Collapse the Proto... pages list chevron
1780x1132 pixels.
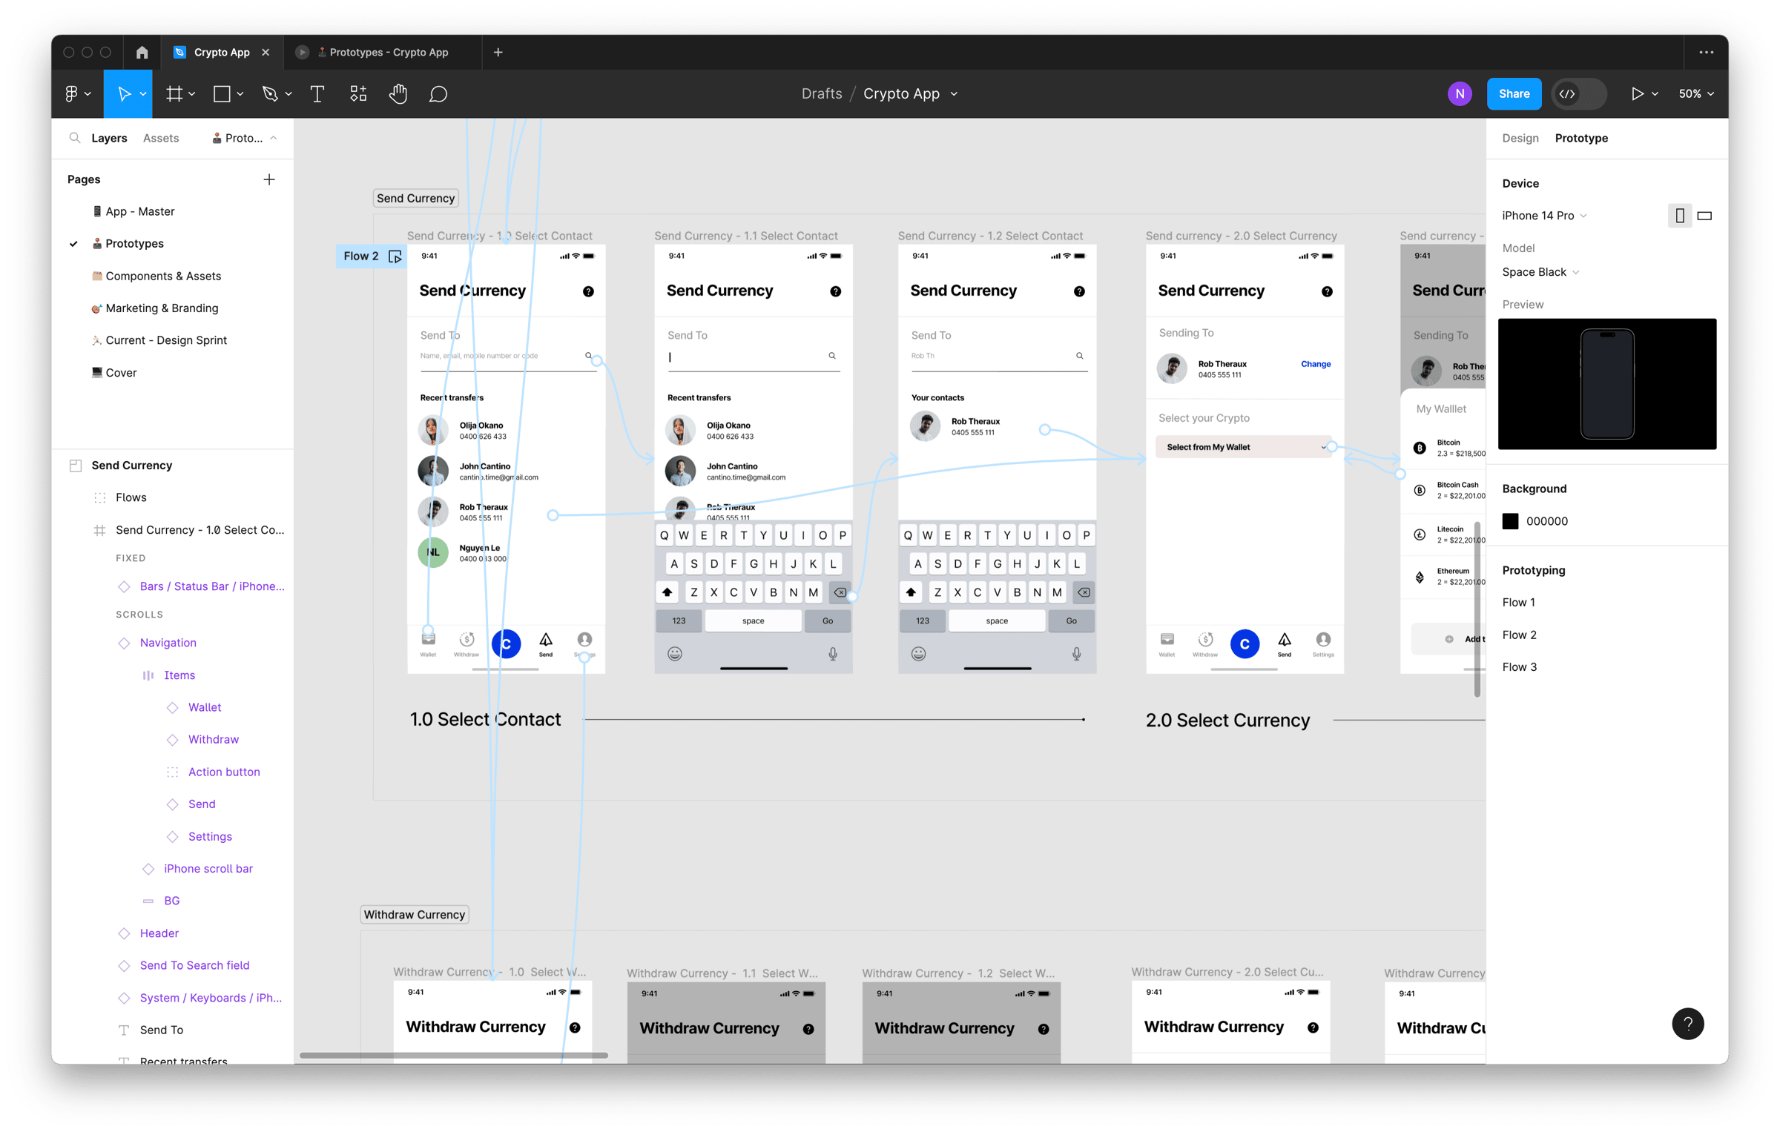point(274,138)
